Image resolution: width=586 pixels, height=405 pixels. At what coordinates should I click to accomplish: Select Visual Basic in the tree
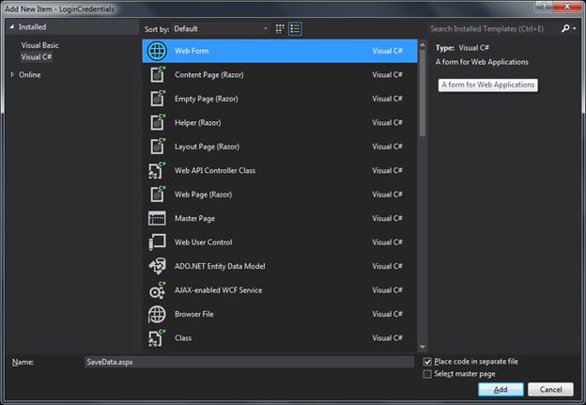click(40, 45)
